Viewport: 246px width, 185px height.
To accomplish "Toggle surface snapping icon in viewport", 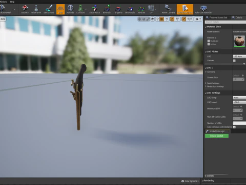I will 157,19.
